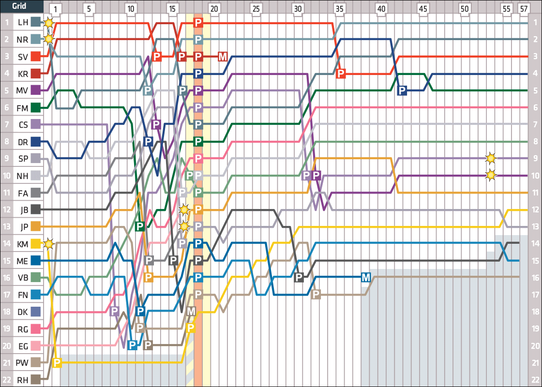Click the green P pit marker near lap 11

point(140,226)
